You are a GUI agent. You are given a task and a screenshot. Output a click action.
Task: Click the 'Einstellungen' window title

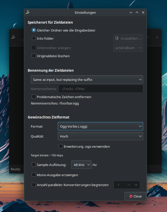(x=85, y=12)
